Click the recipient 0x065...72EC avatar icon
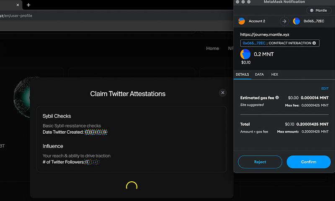Screen dimensions: 335x201 296,21
